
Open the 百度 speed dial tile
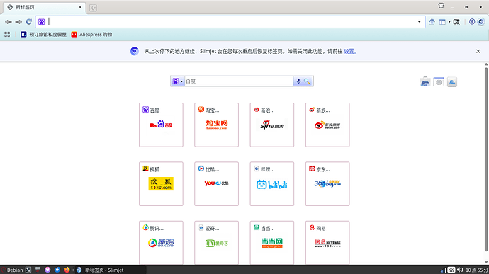(161, 125)
